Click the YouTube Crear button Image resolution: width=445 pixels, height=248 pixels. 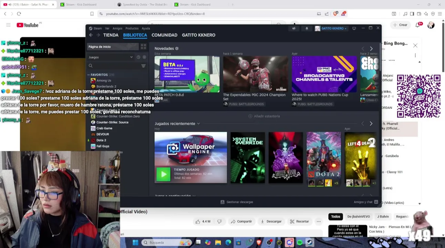[400, 25]
